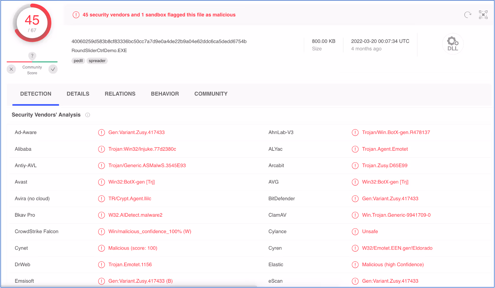Click the alert icon for the Bkav Pro detection

tap(101, 215)
